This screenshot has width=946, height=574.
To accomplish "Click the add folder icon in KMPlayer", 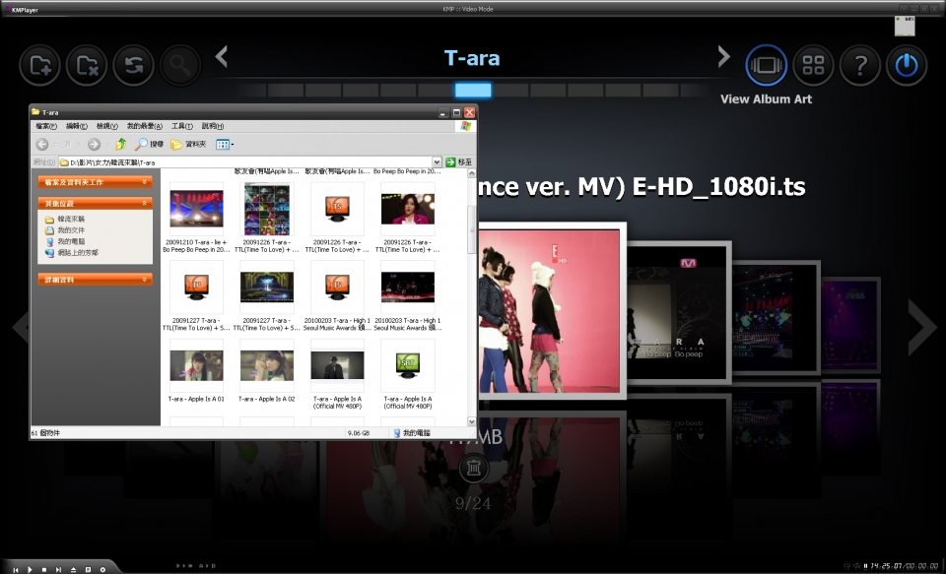I will point(39,65).
